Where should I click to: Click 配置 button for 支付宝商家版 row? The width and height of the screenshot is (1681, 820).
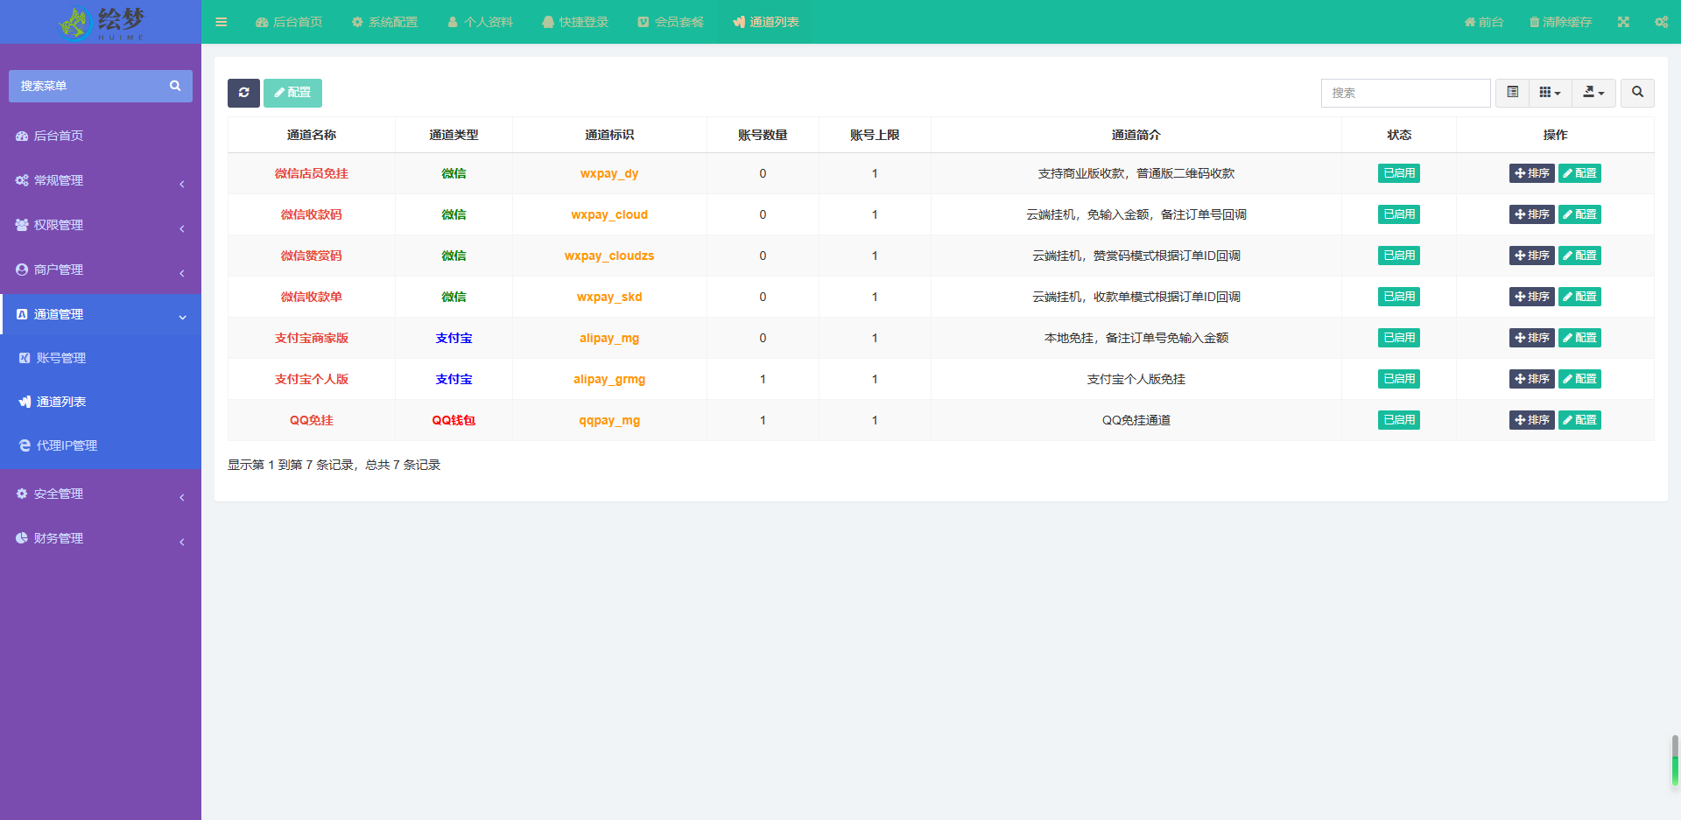pyautogui.click(x=1579, y=338)
